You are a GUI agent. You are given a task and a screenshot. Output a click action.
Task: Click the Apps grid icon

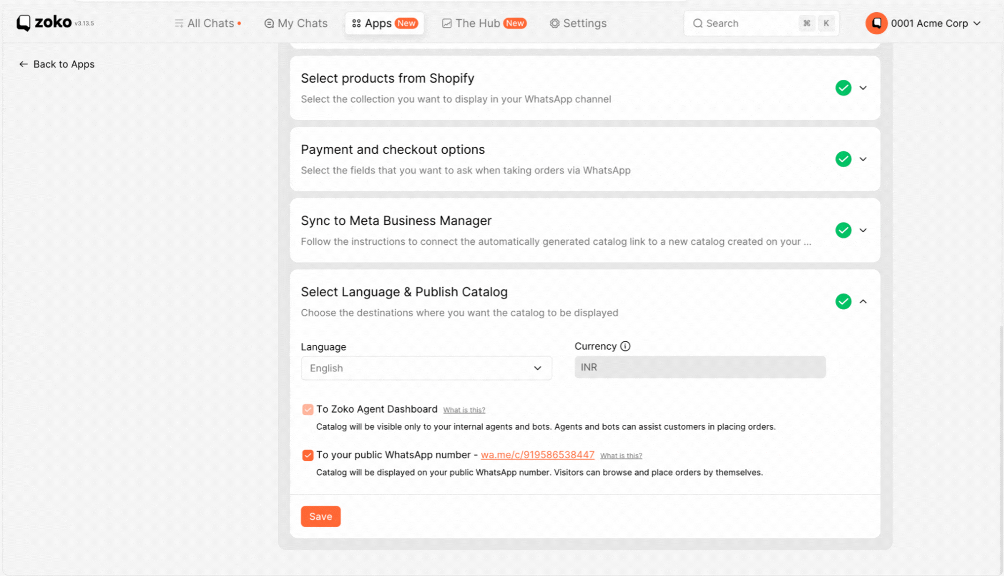click(x=356, y=23)
